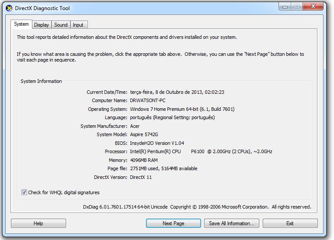Click the current date/time value terça-feira
The height and width of the screenshot is (240, 334).
(x=177, y=92)
